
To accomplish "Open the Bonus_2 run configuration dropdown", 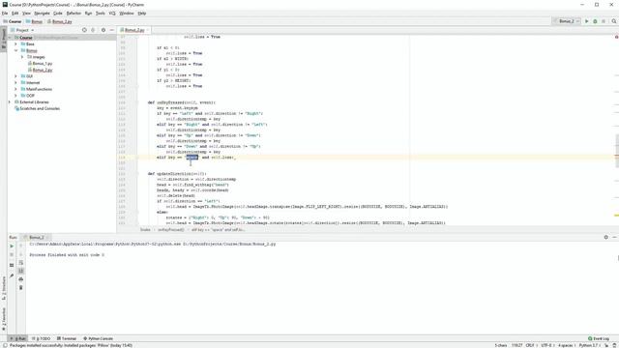I will [x=567, y=21].
